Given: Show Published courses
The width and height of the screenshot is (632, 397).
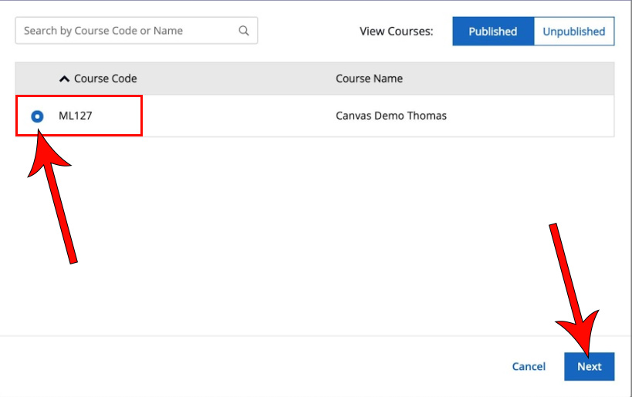Looking at the screenshot, I should (x=492, y=32).
